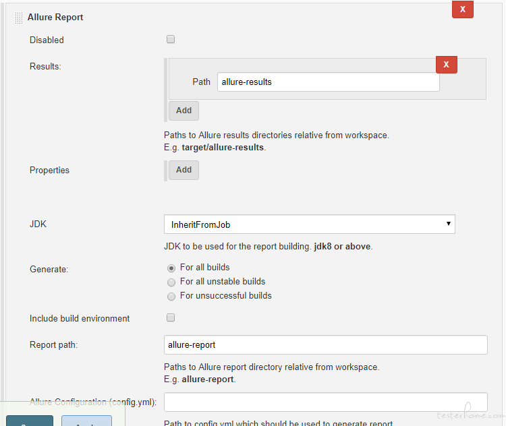Screen dimensions: 506x426
Task: Click the Generate: label
Action: [x=49, y=269]
